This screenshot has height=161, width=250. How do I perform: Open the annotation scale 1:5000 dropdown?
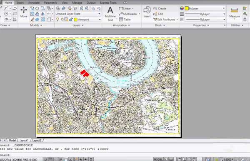227,159
